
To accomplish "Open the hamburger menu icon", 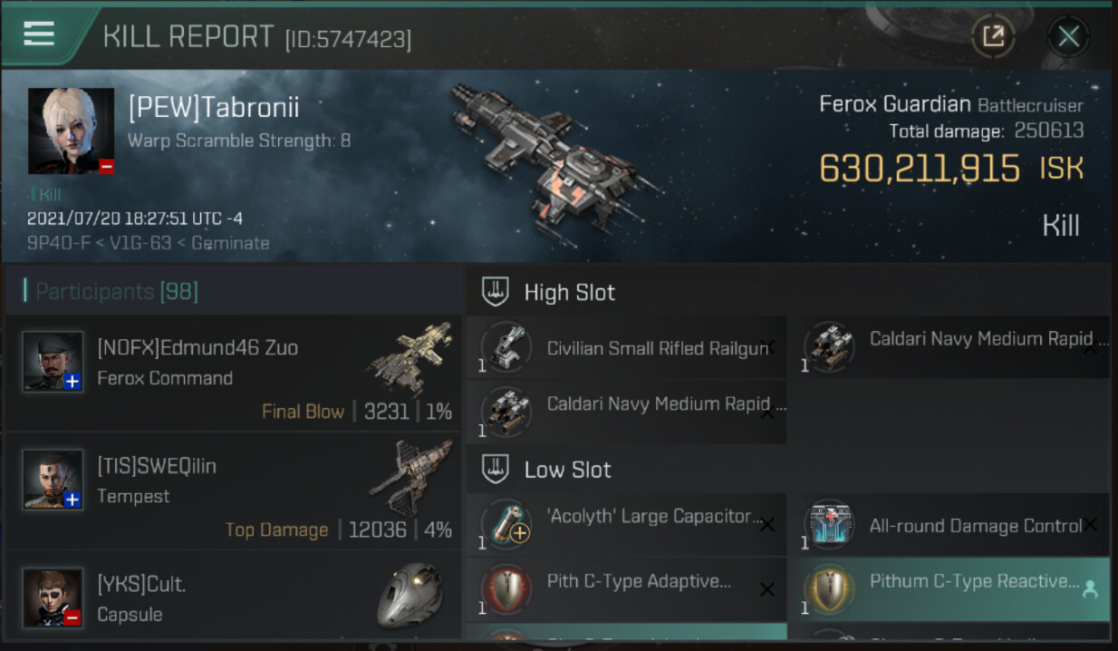I will [39, 34].
